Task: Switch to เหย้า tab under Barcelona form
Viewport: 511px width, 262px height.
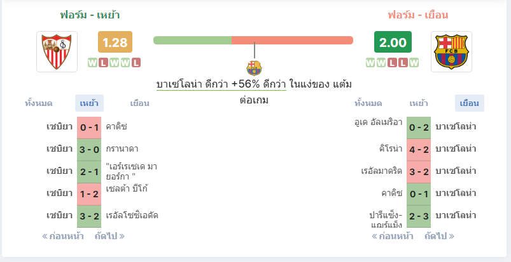Action: pos(419,103)
